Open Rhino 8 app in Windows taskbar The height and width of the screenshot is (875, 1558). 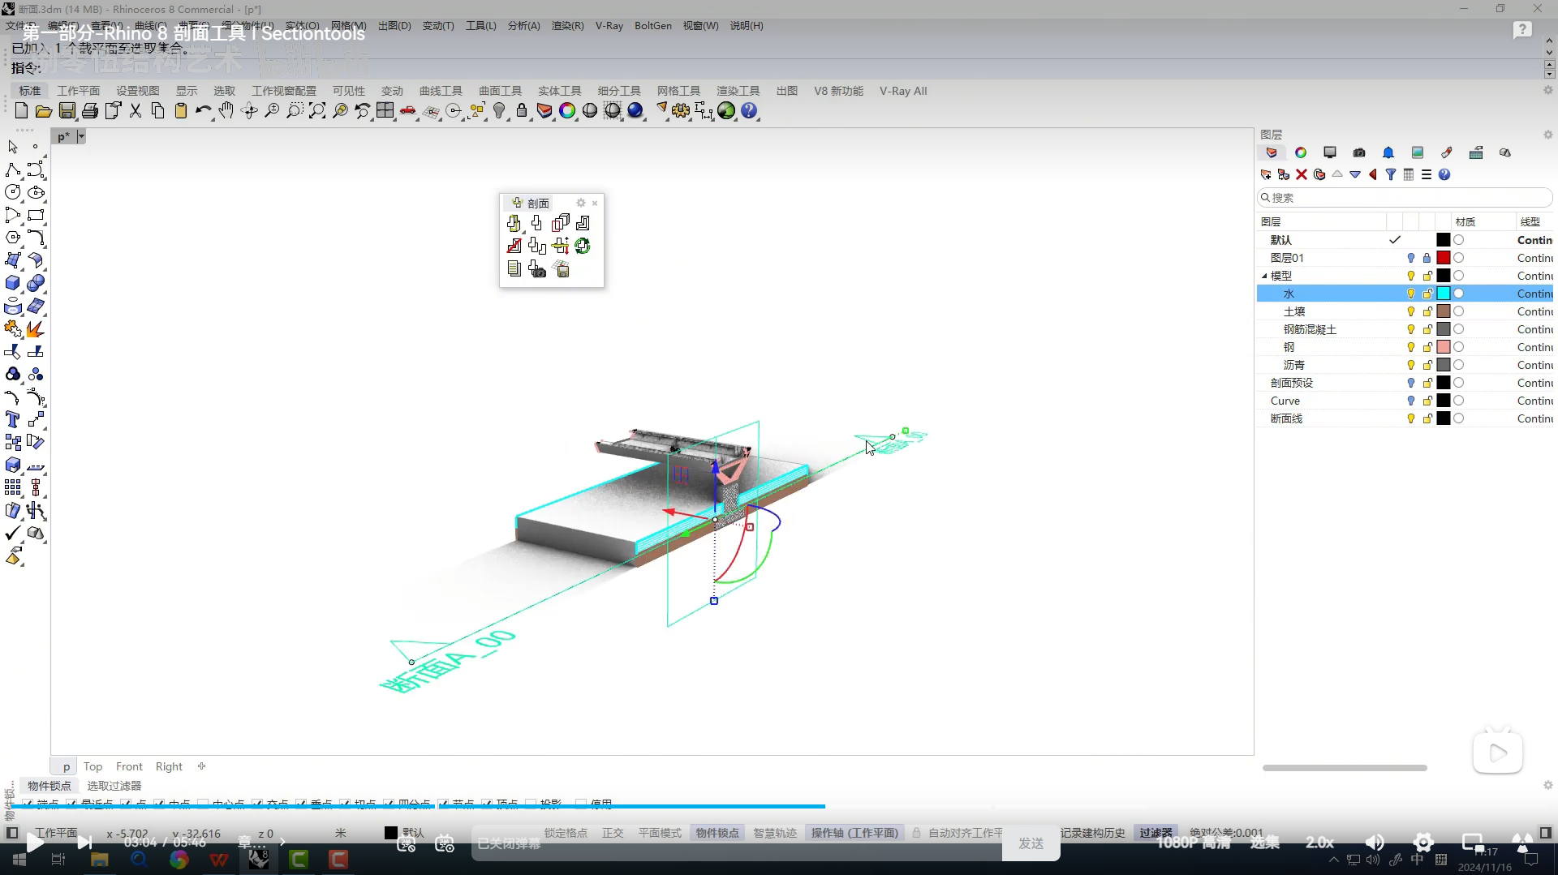click(259, 859)
